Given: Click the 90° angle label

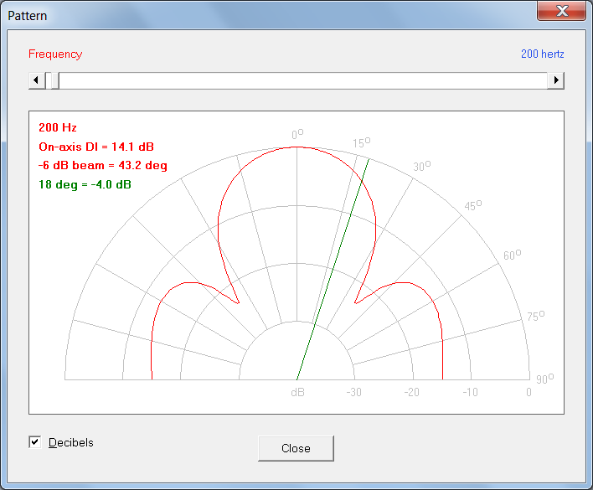Looking at the screenshot, I should (x=545, y=379).
